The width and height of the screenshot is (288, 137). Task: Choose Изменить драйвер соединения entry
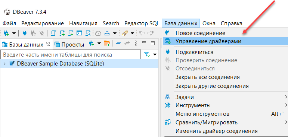point(225,131)
